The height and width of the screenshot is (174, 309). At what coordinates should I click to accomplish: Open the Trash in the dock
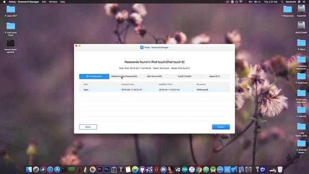click(x=280, y=169)
